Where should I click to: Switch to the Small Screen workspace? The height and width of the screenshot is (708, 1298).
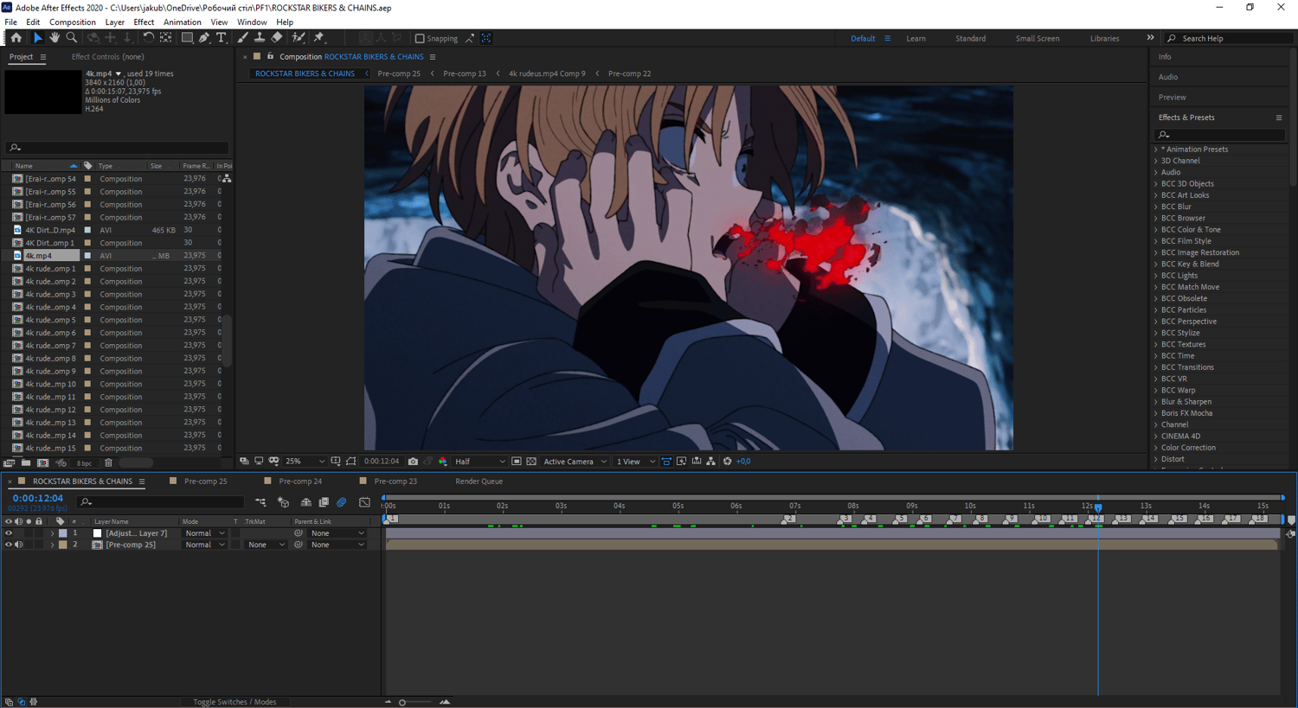pyautogui.click(x=1037, y=39)
